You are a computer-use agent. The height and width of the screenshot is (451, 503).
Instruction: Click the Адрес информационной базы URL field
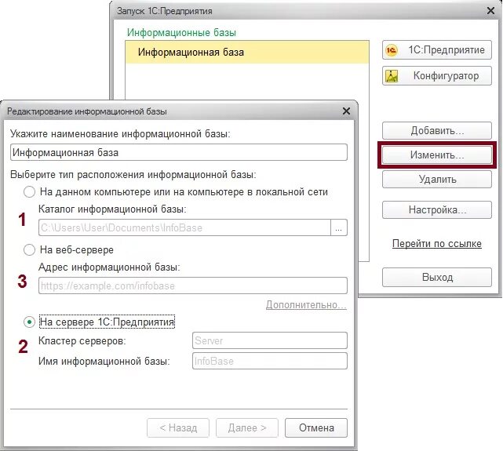(x=193, y=286)
